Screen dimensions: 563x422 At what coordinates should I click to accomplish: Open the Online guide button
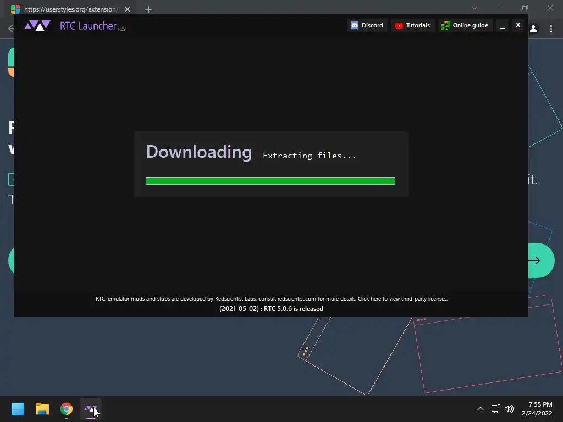tap(465, 25)
